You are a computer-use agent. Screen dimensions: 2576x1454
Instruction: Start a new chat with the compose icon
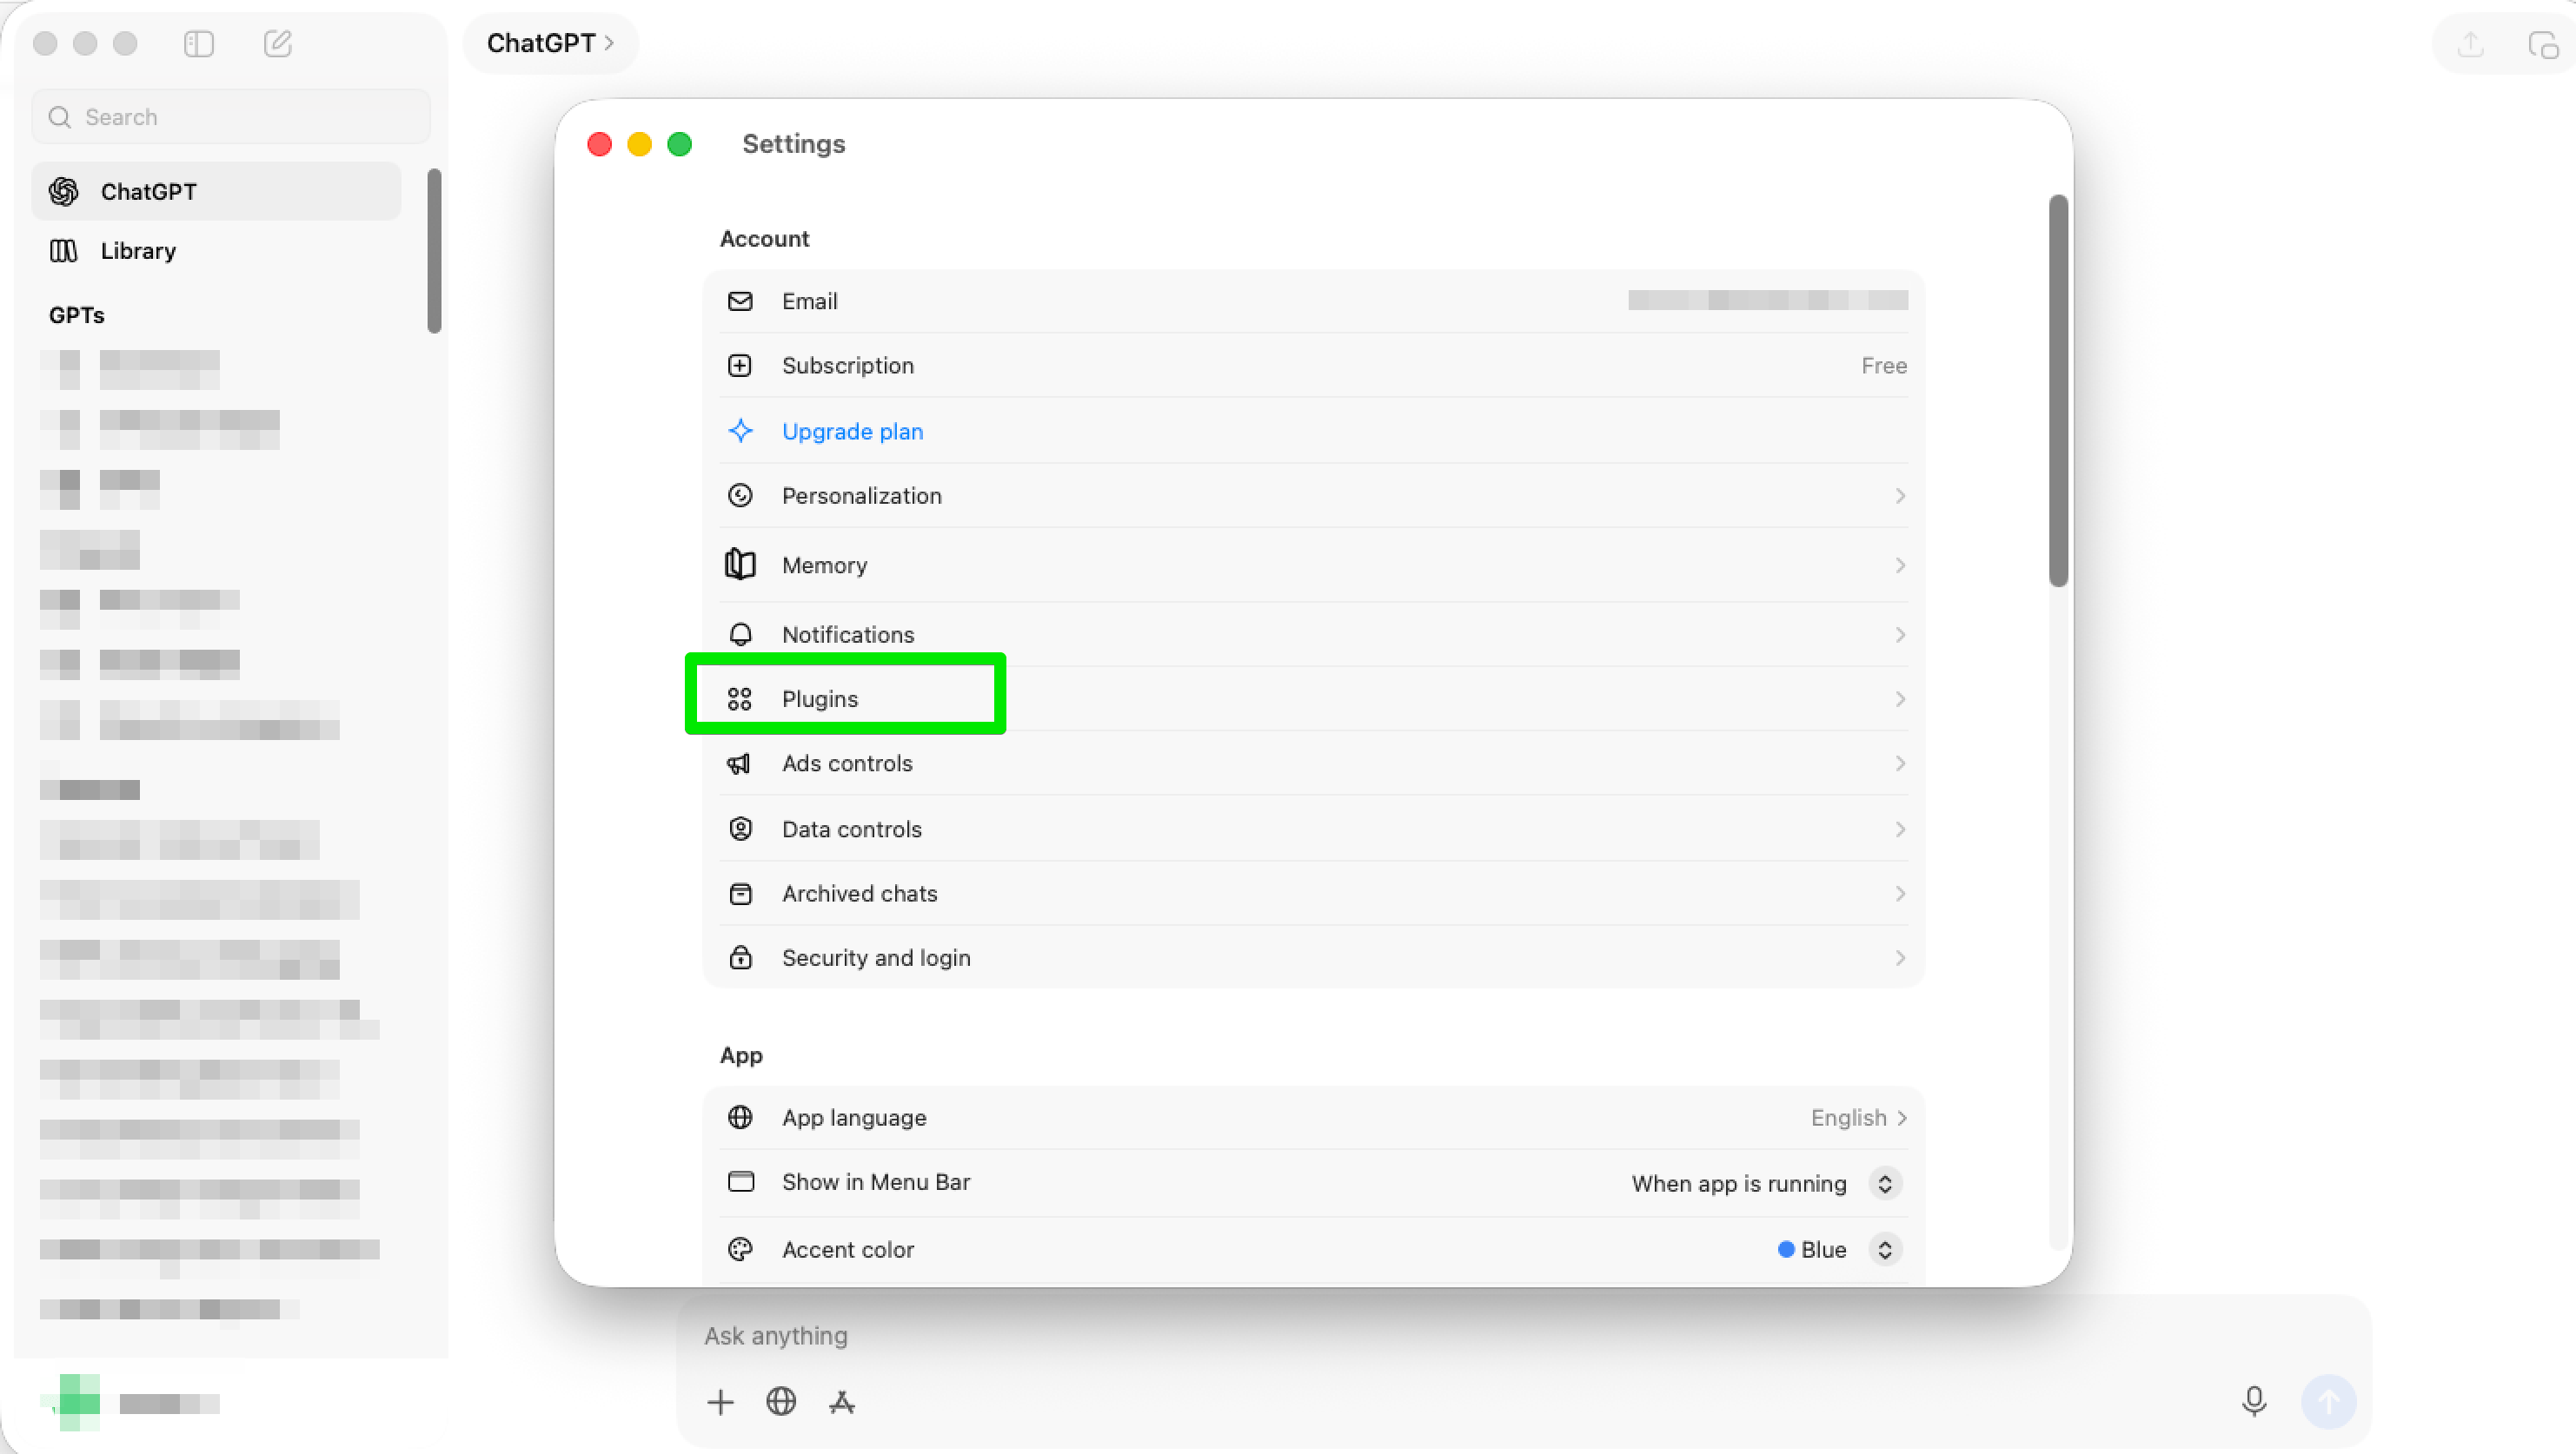click(x=278, y=43)
